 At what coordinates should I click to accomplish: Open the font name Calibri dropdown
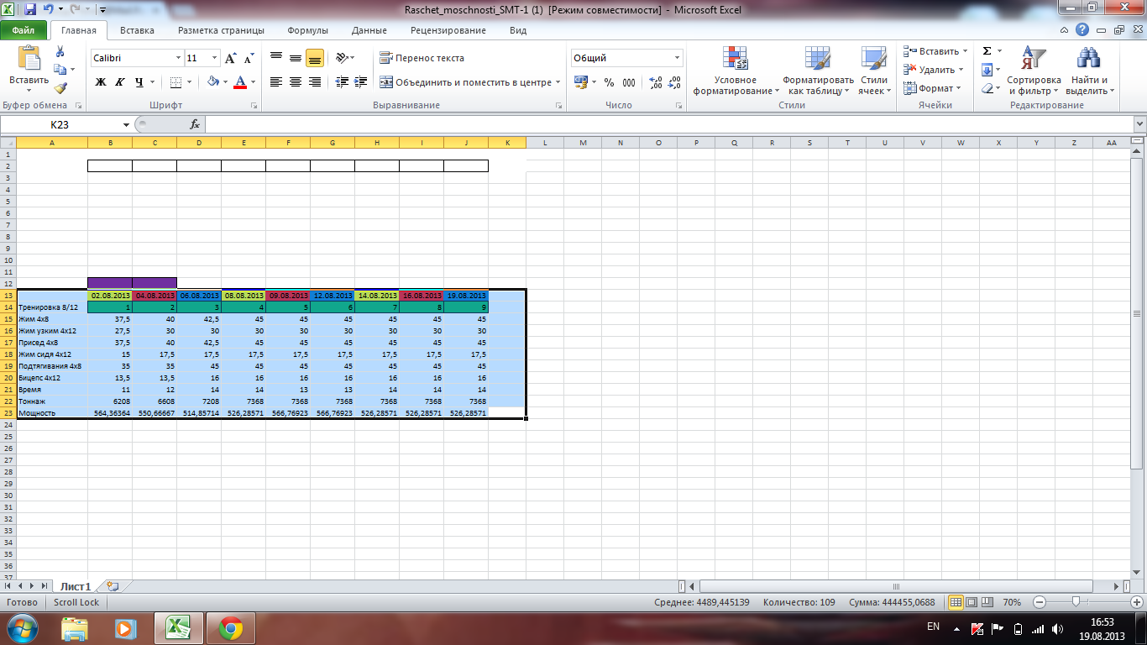pos(178,58)
